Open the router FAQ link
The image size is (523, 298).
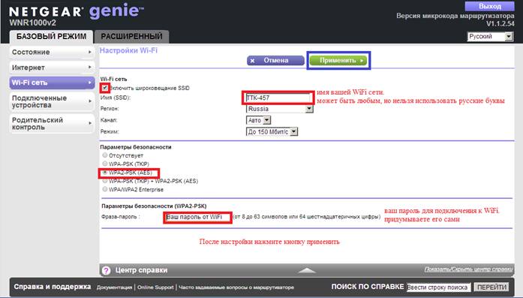click(x=236, y=287)
